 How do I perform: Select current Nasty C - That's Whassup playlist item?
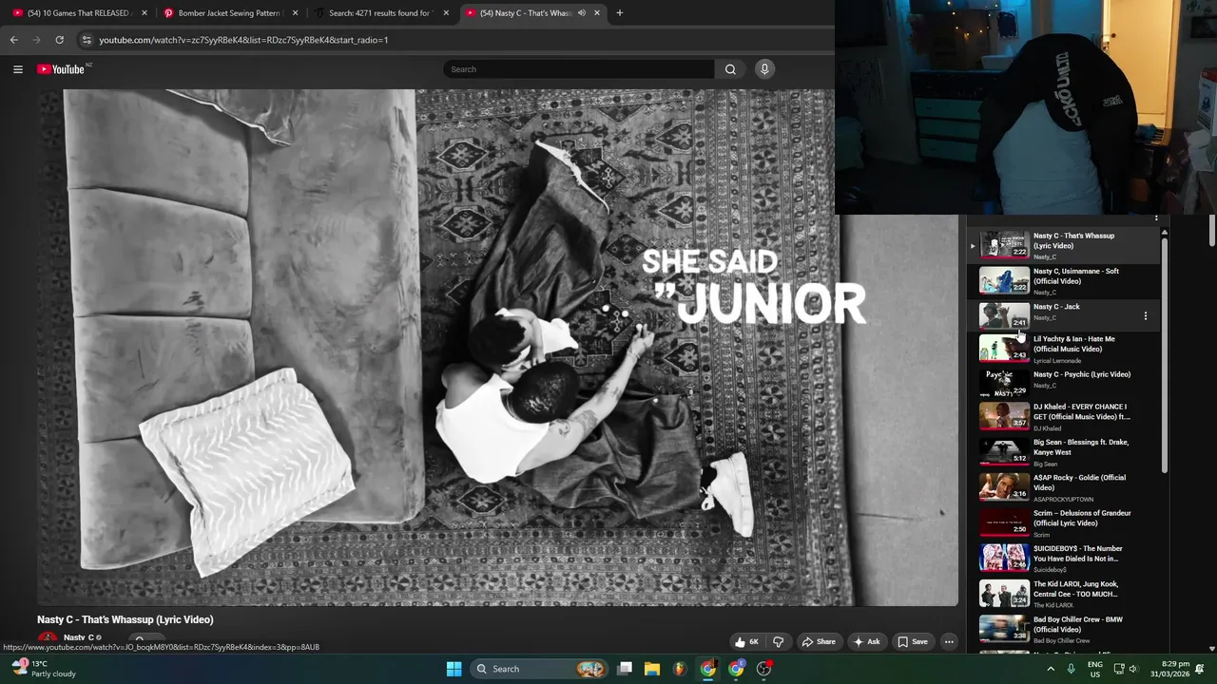coord(1062,245)
